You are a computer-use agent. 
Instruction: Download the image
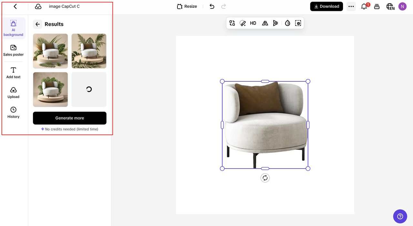(327, 6)
